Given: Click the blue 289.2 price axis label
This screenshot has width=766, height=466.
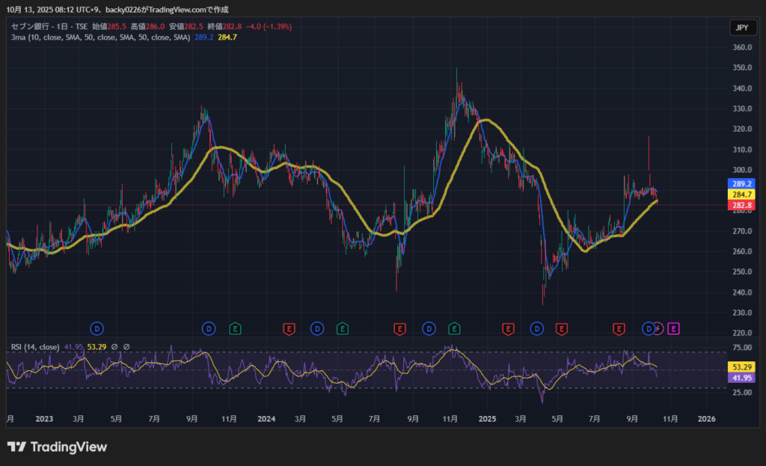Looking at the screenshot, I should click(x=741, y=183).
